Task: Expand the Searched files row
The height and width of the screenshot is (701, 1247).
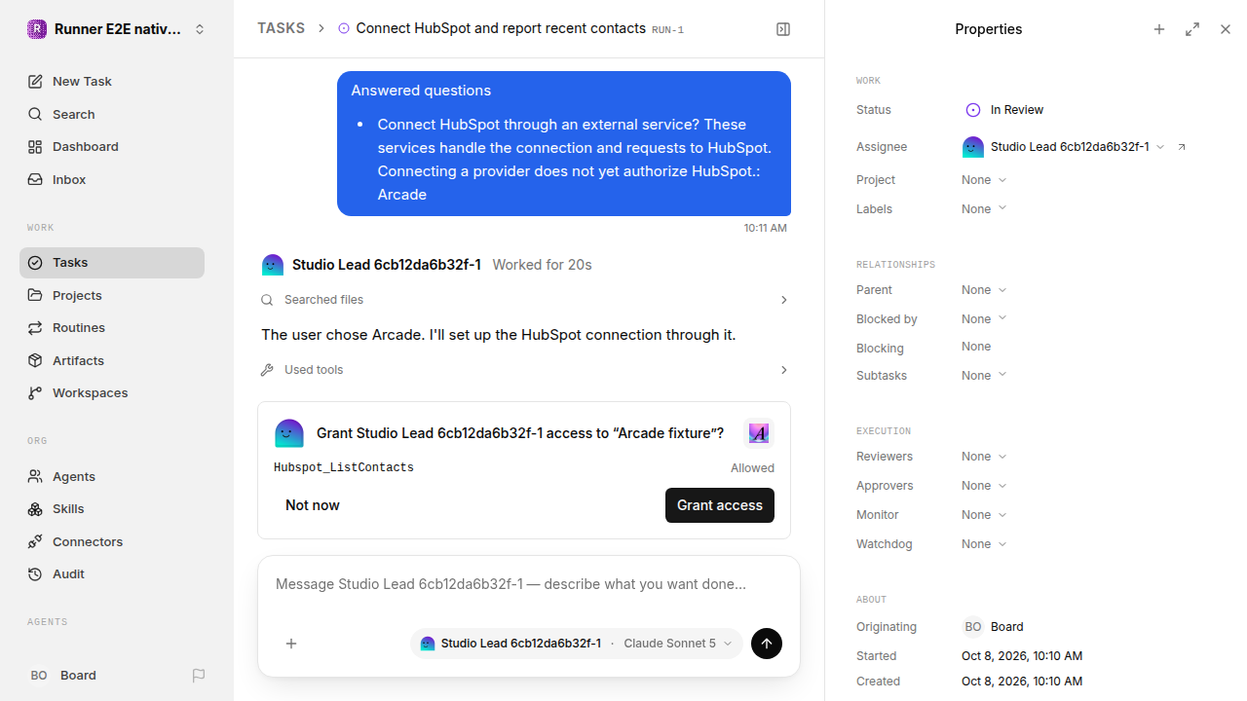Action: [x=524, y=300]
